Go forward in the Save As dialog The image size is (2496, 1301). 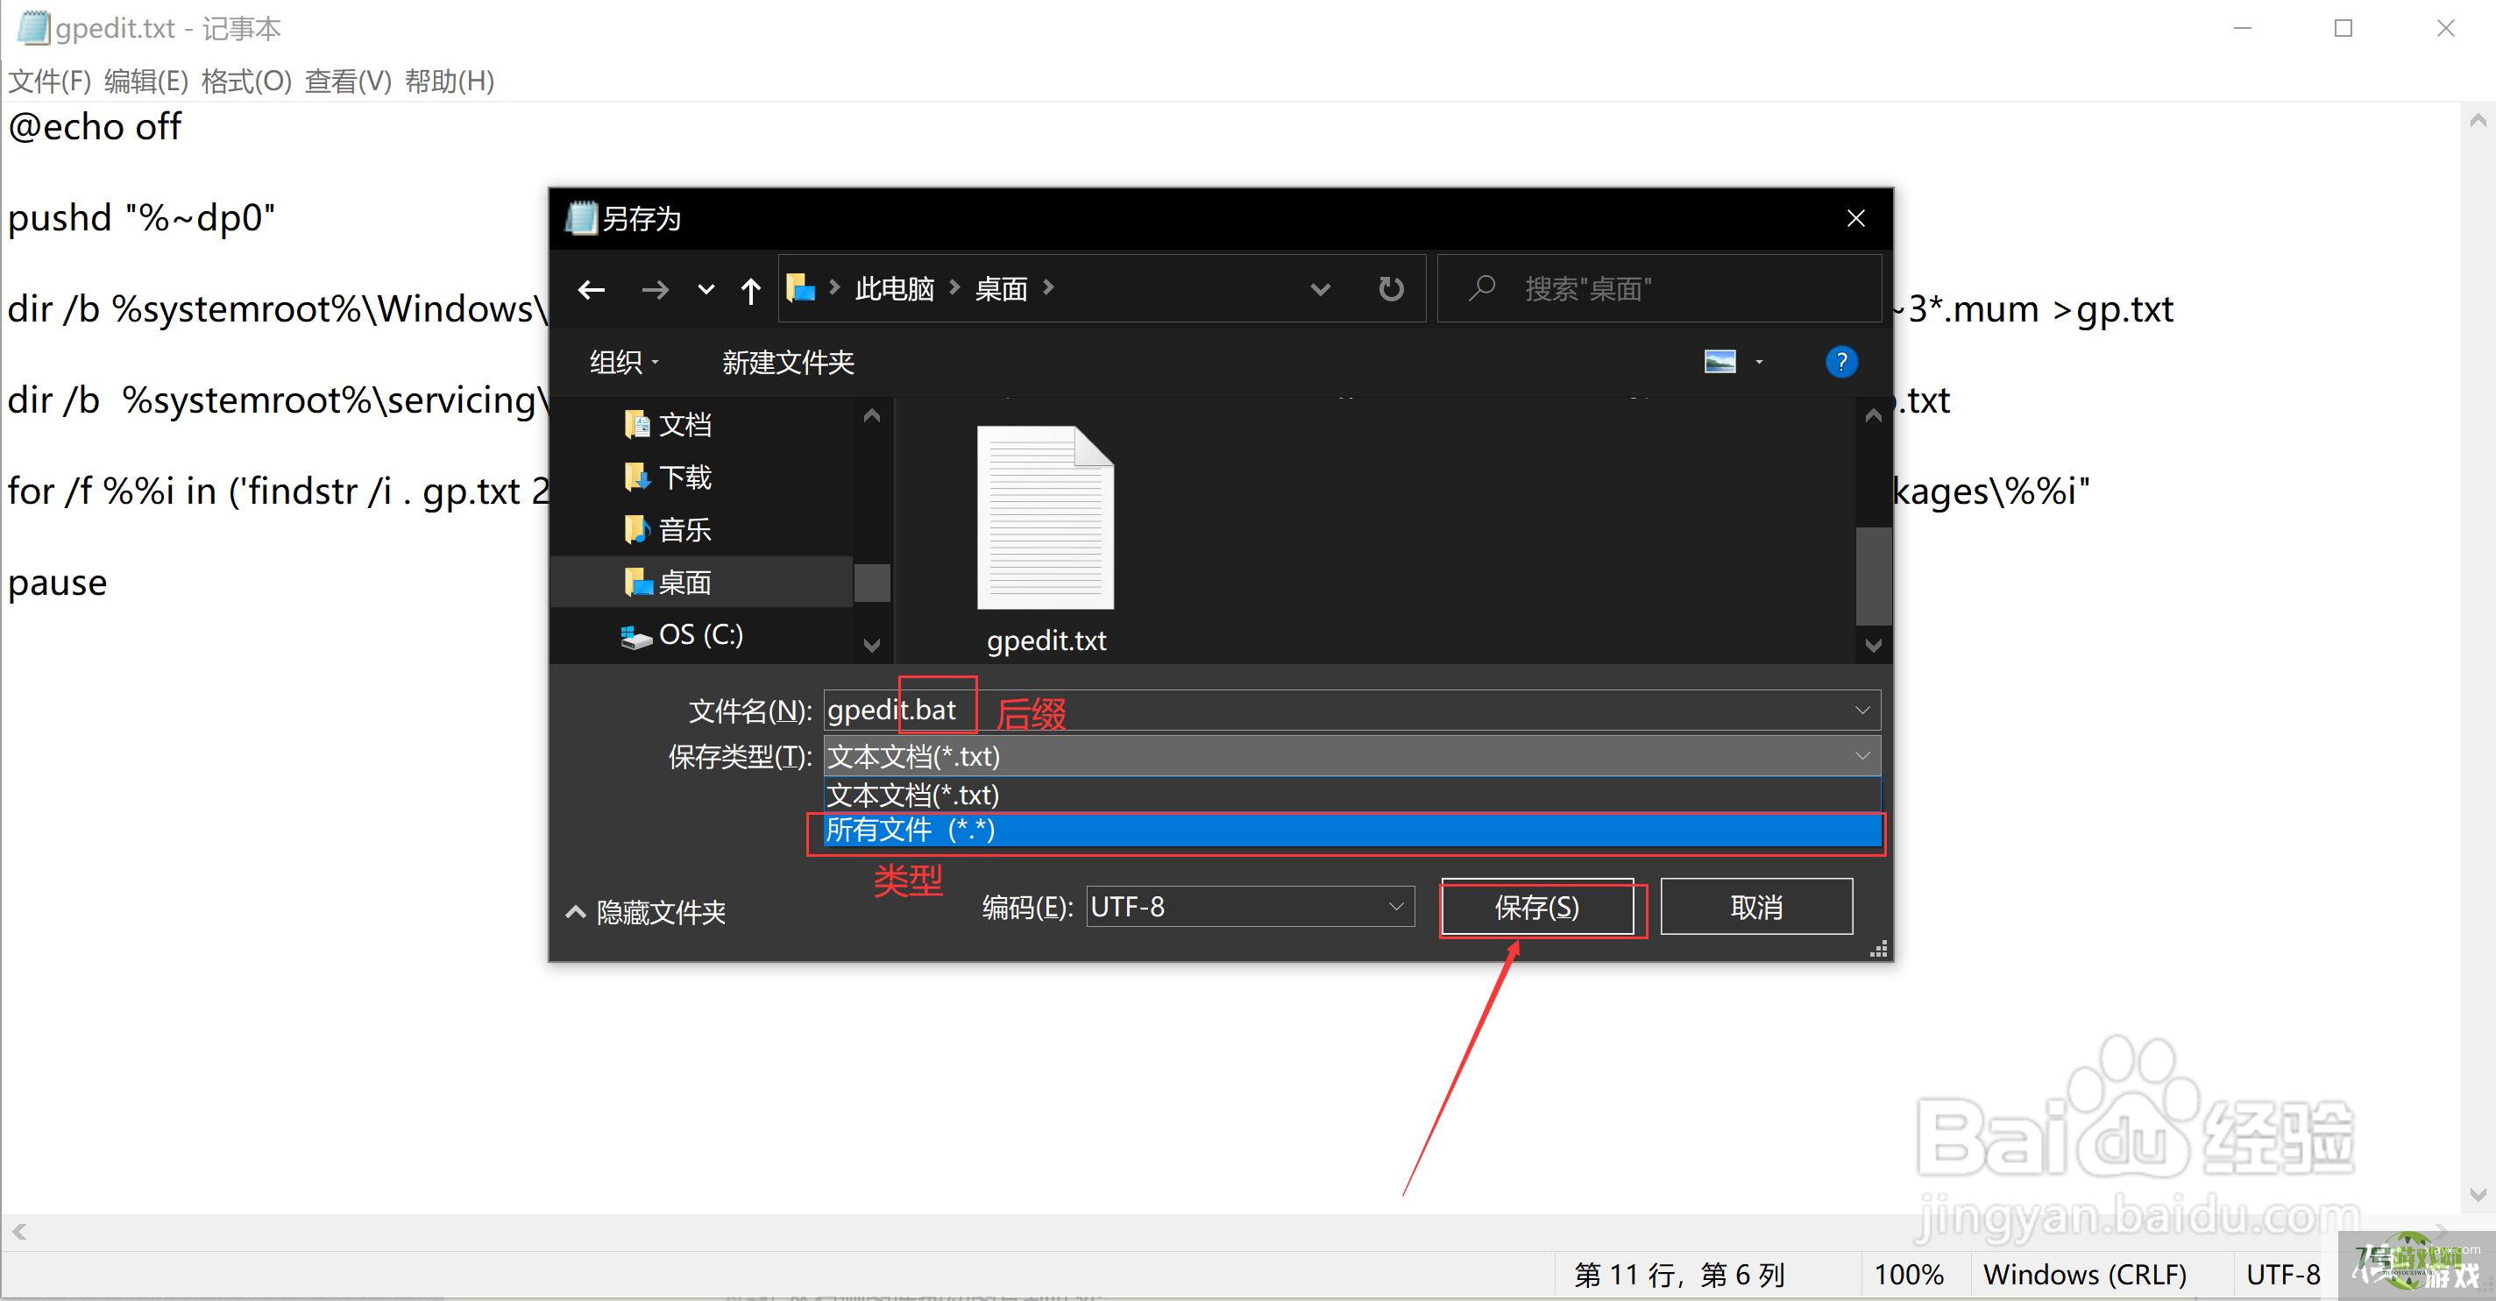[655, 289]
